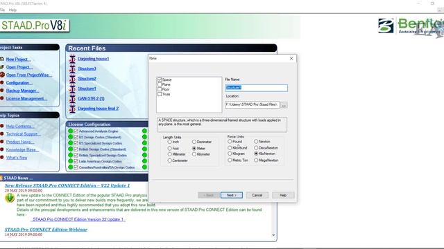Open the Darjeeling house1 file icon

pyautogui.click(x=72, y=59)
